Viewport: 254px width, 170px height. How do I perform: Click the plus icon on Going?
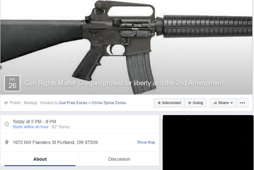(x=189, y=103)
